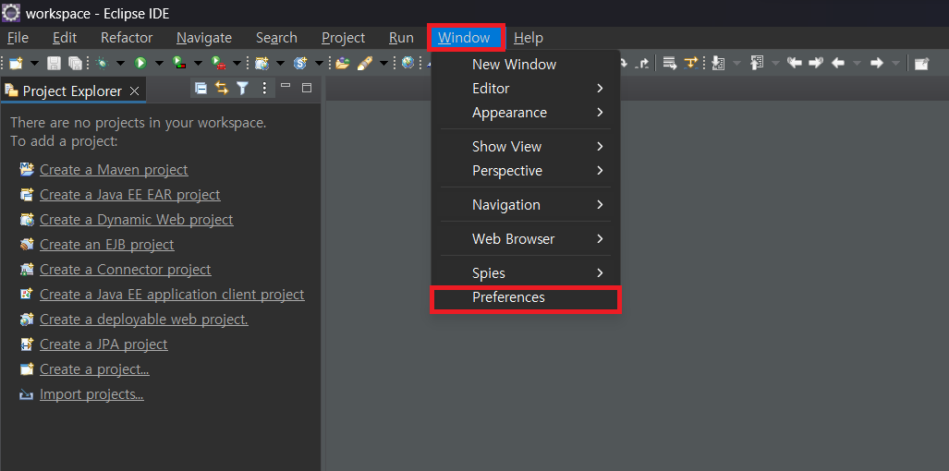This screenshot has height=471, width=949.
Task: Open the File menu
Action: pyautogui.click(x=18, y=38)
